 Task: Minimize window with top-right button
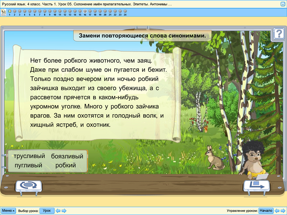tap(283, 4)
